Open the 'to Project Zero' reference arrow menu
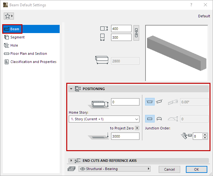213x176 pixels. pos(137,128)
